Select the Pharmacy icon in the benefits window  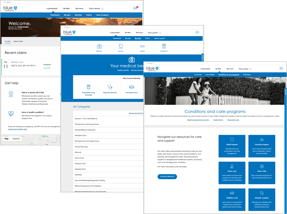point(164,46)
